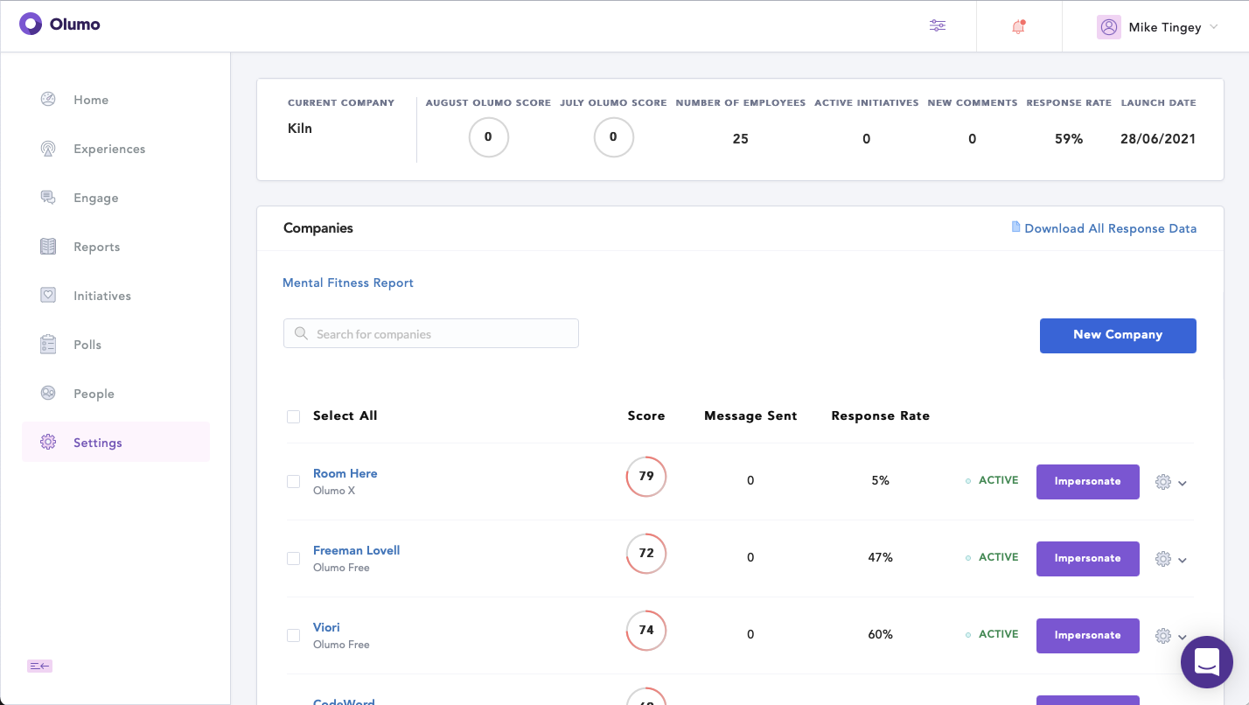
Task: Click the Kiln current company name
Action: tap(300, 129)
